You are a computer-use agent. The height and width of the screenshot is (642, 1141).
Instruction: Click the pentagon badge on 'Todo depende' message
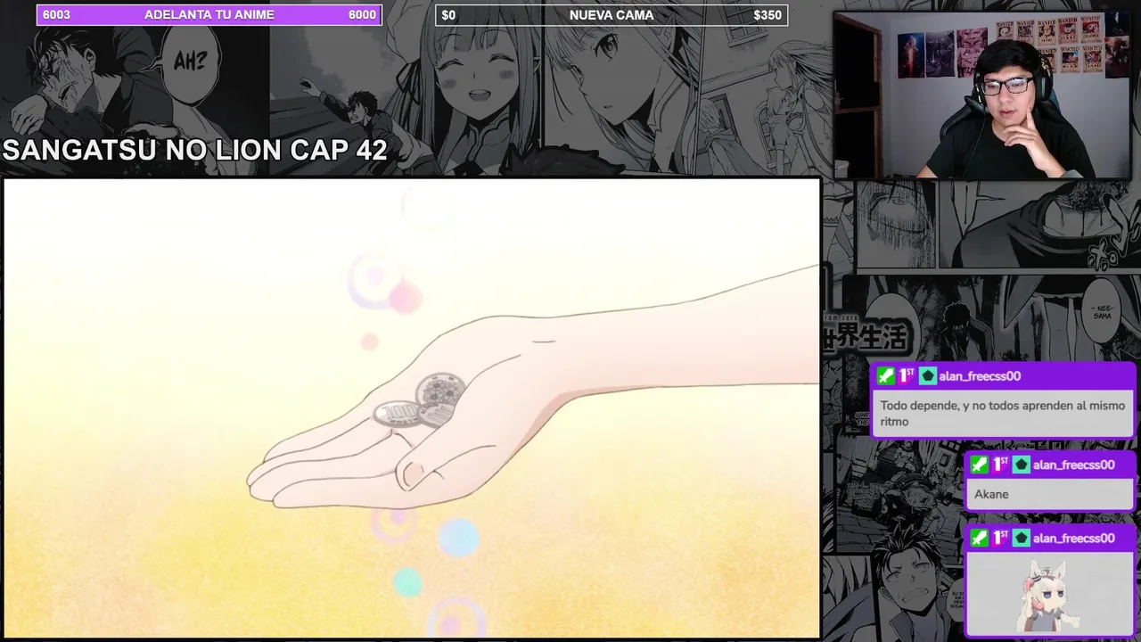pyautogui.click(x=928, y=376)
